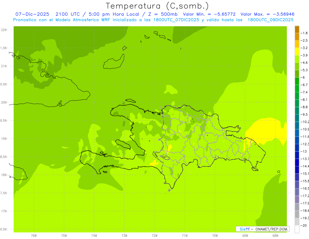Click the '-1.8' color bar value

pyautogui.click(x=304, y=33)
